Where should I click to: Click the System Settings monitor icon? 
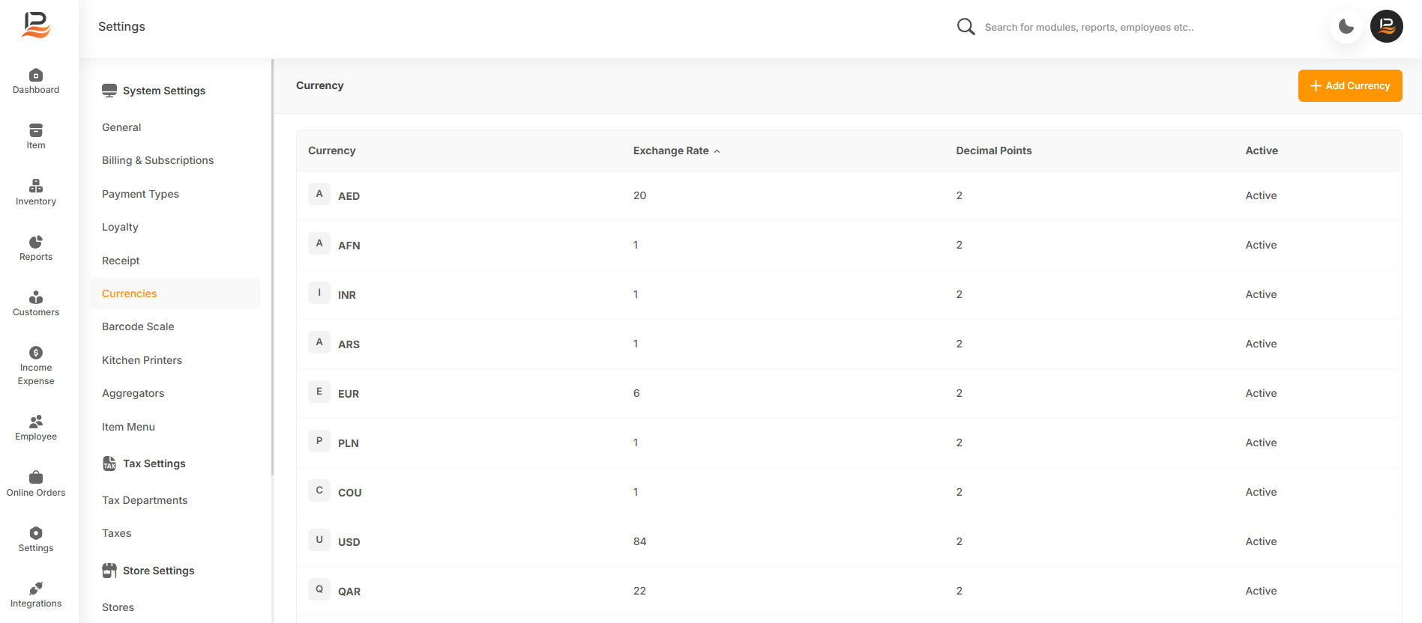[109, 91]
